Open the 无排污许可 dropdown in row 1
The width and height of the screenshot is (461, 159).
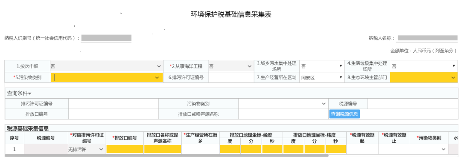coord(86,149)
